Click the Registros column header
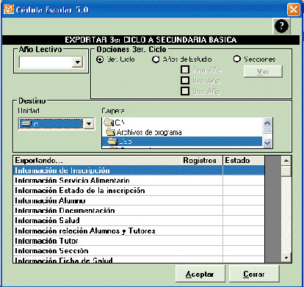The width and height of the screenshot is (304, 287). (202, 161)
